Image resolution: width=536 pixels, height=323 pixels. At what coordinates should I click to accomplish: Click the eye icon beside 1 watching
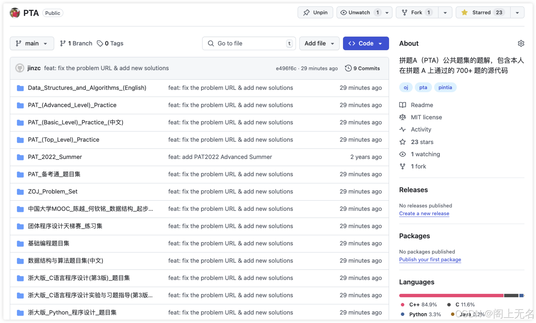(403, 154)
